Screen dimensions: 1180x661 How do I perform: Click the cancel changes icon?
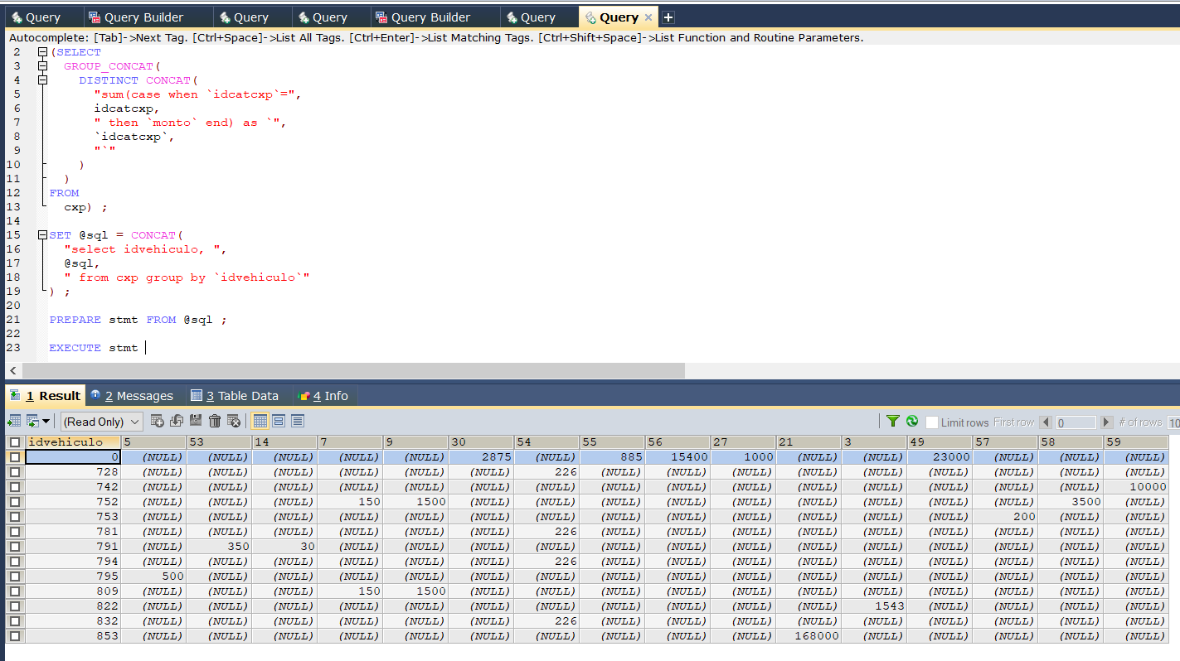(x=234, y=421)
